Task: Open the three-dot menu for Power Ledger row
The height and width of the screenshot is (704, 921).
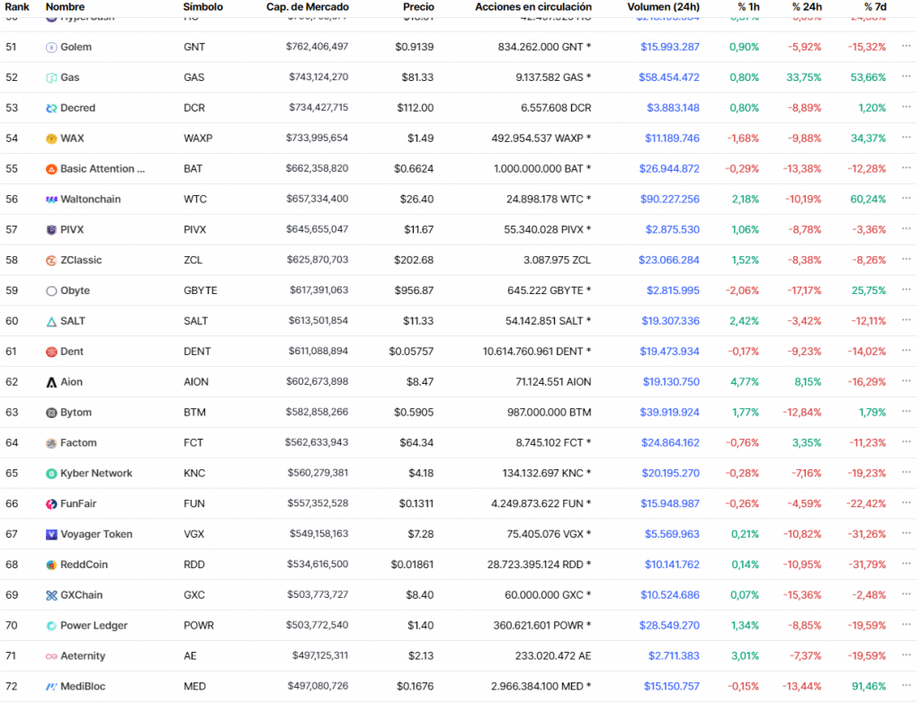Action: (x=907, y=625)
